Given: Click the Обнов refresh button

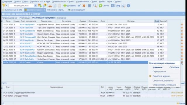Looking at the screenshot, I should (104, 6).
